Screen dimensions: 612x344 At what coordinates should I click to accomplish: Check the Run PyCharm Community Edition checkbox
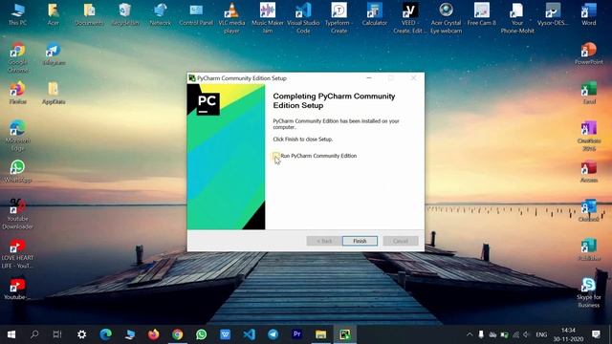click(x=276, y=156)
